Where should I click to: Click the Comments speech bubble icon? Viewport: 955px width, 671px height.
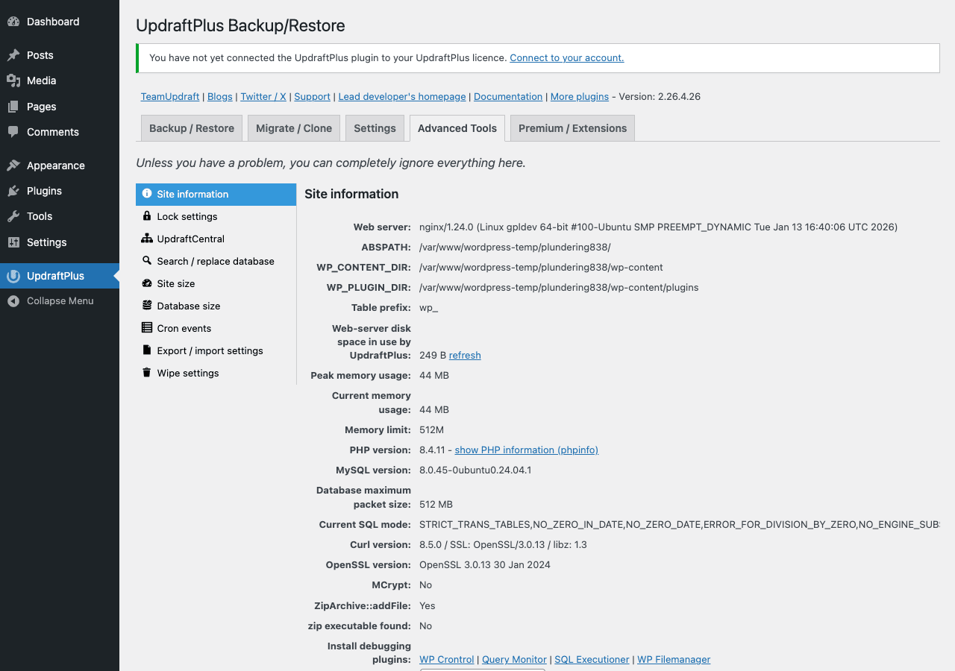coord(13,132)
